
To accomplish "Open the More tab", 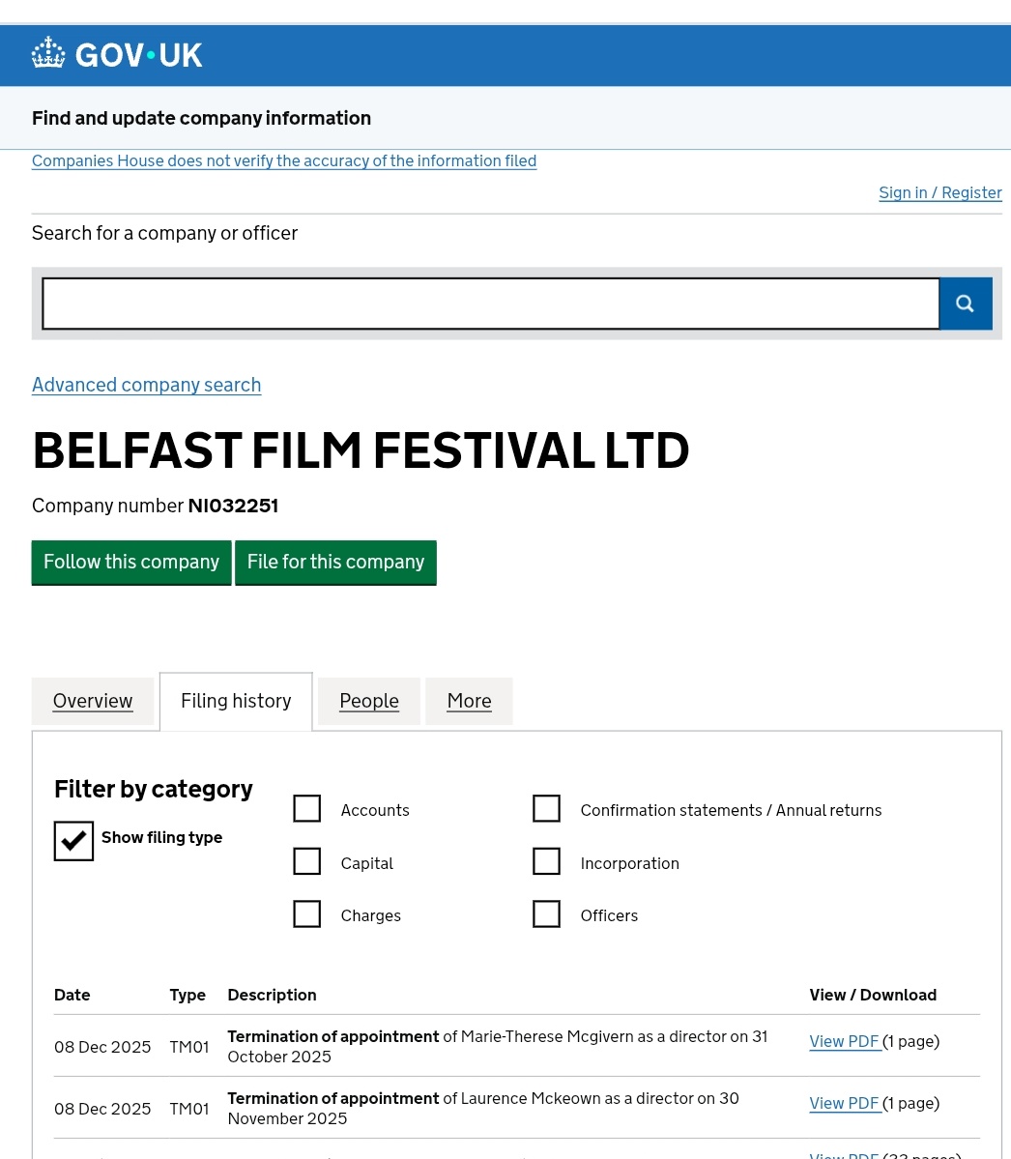I will 469,701.
